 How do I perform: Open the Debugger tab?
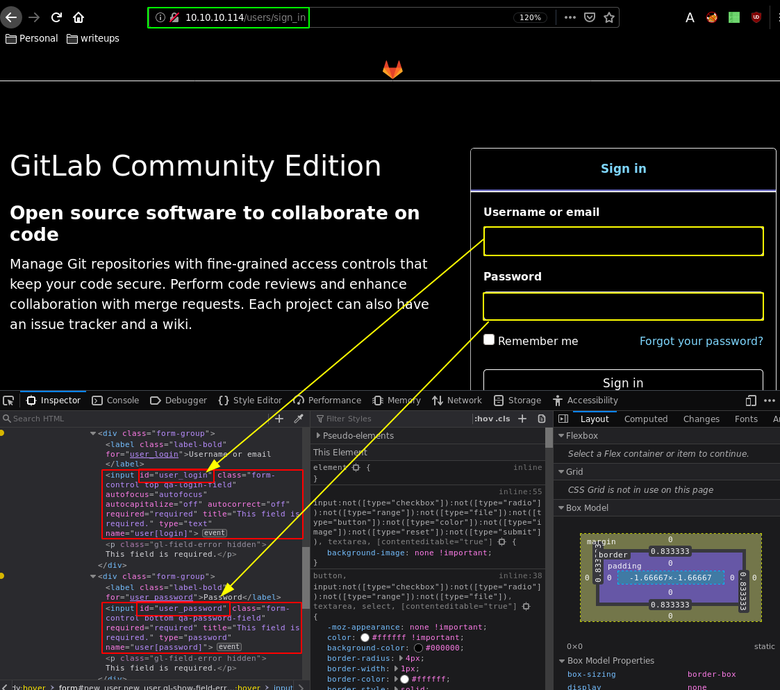pos(179,401)
